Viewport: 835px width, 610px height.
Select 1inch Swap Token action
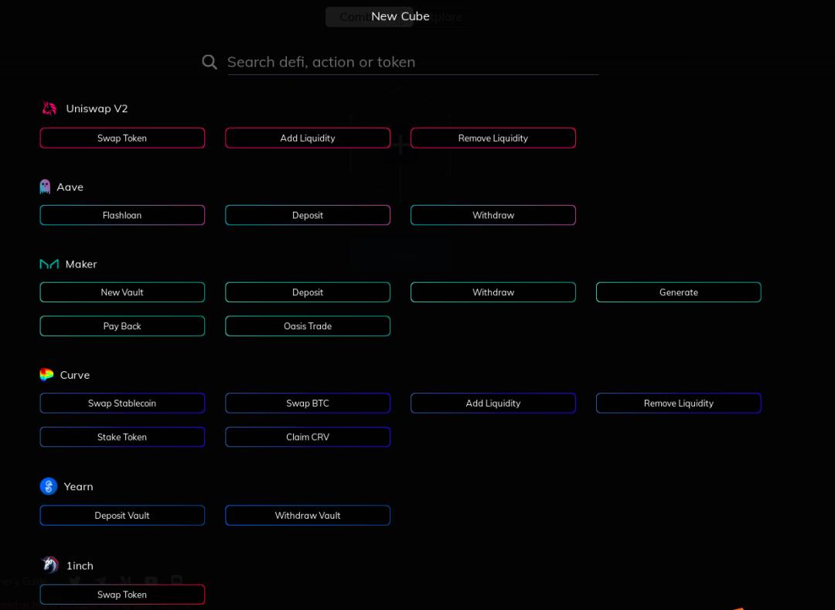(122, 594)
